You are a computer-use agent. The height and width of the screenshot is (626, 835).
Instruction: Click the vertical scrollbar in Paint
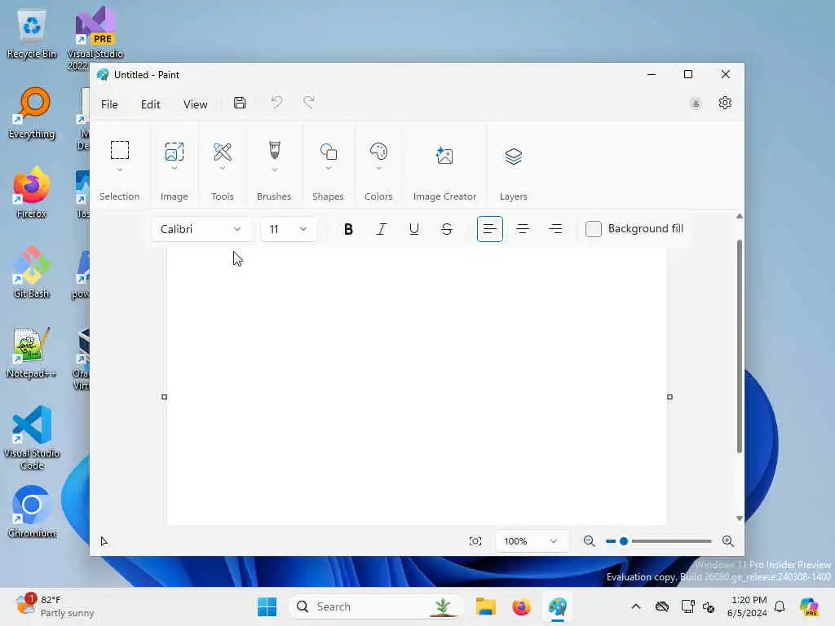coord(739,346)
